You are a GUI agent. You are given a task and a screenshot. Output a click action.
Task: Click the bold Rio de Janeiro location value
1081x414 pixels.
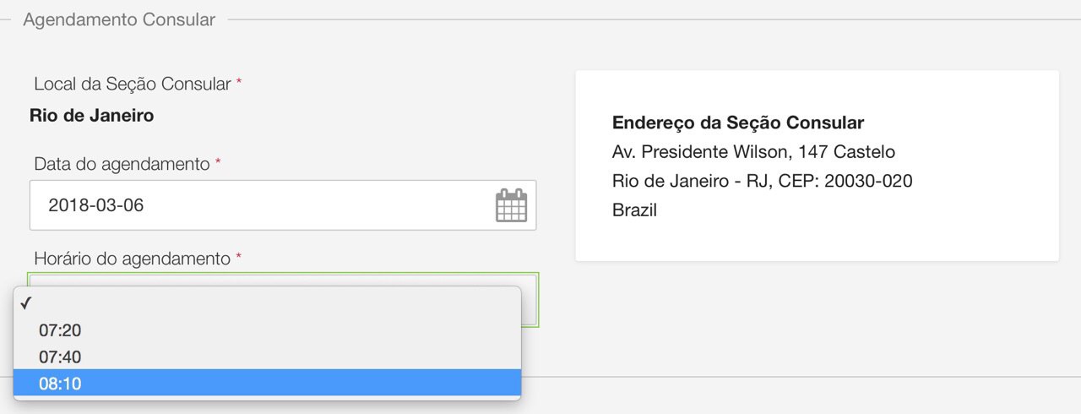tap(91, 116)
